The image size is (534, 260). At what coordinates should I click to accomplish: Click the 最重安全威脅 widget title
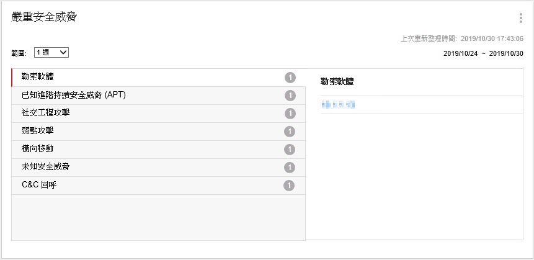(x=44, y=17)
